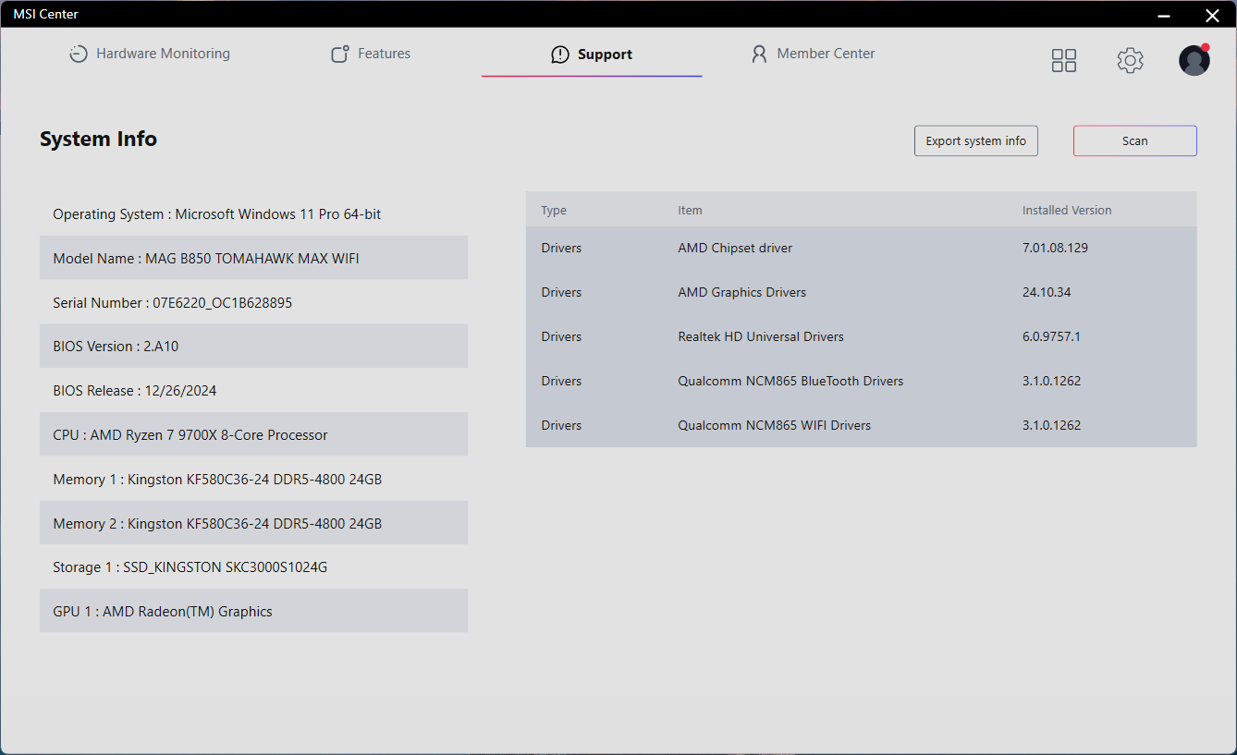This screenshot has height=755, width=1237.
Task: Click the Features tab icon
Action: coord(340,55)
